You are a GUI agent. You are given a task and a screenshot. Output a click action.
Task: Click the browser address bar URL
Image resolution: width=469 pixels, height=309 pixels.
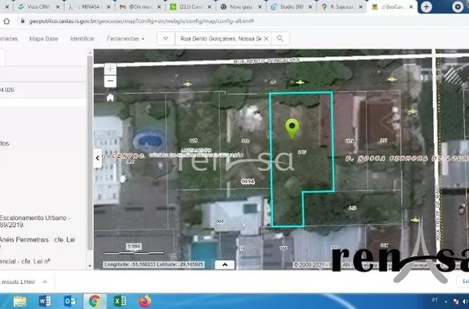click(141, 21)
